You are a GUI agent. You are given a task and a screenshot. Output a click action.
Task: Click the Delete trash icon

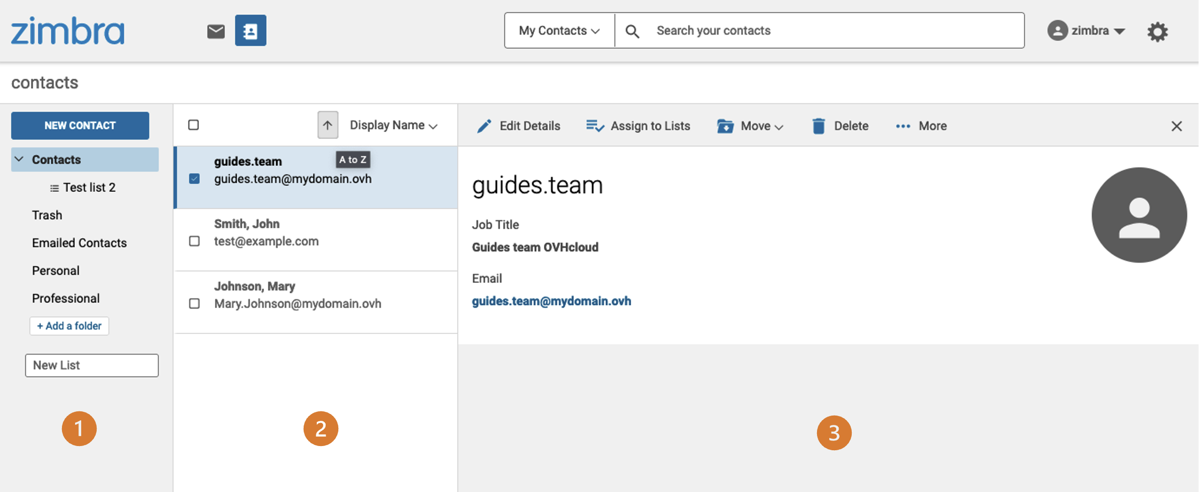818,125
